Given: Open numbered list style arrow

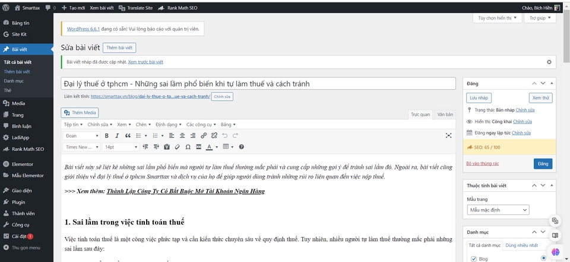Looking at the screenshot, I should [x=163, y=135].
